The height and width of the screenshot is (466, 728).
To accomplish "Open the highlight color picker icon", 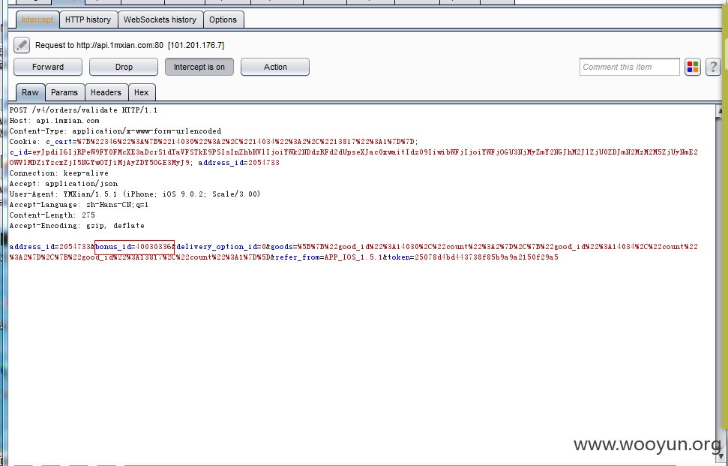I will pos(692,67).
